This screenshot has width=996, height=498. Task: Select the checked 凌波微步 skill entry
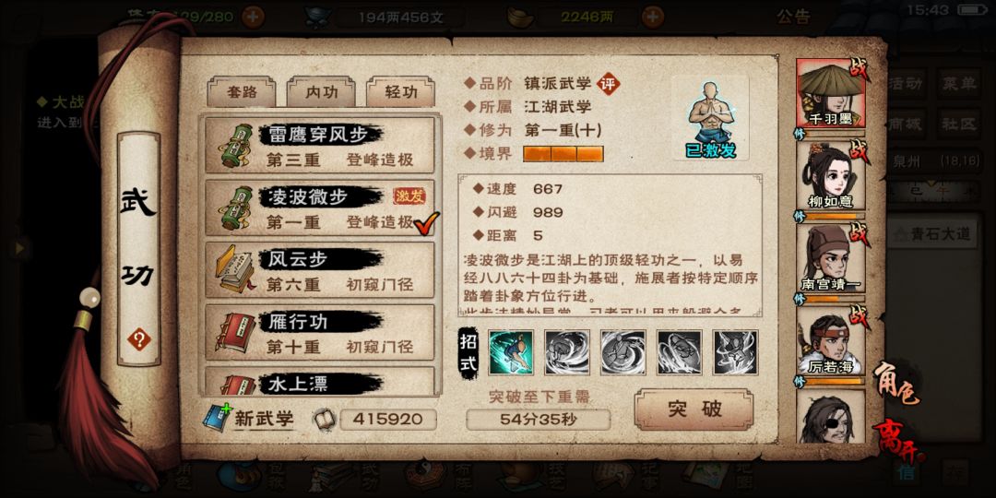click(319, 207)
